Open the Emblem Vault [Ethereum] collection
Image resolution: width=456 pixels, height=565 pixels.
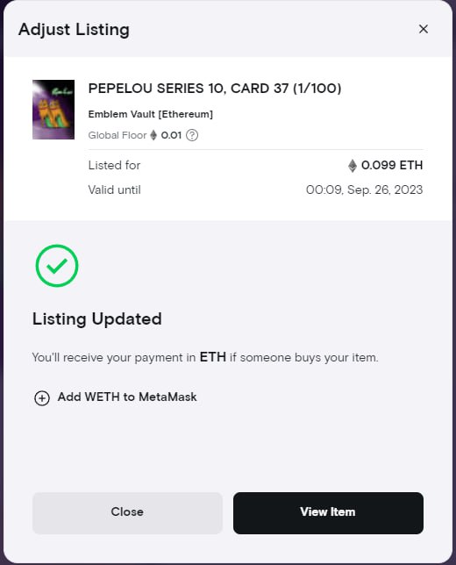pos(151,114)
